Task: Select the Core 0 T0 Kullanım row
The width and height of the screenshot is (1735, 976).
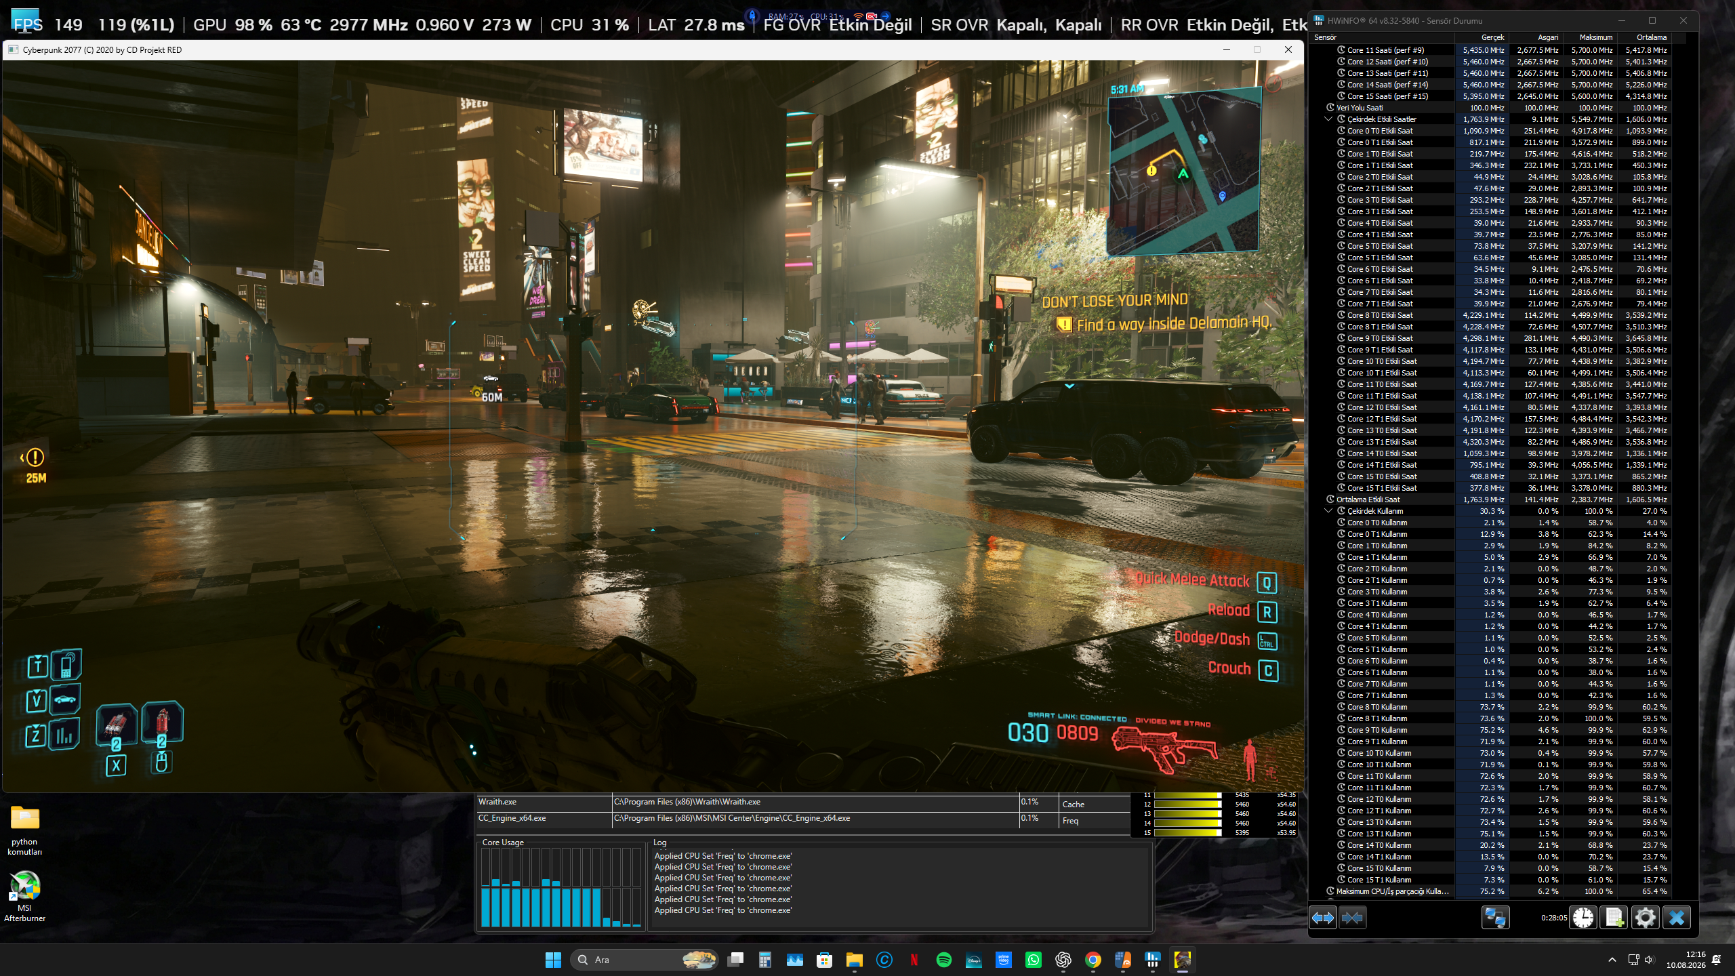Action: tap(1490, 523)
